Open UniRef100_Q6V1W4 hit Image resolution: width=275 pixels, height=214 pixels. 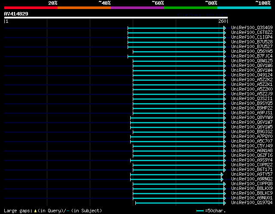[x=252, y=70]
